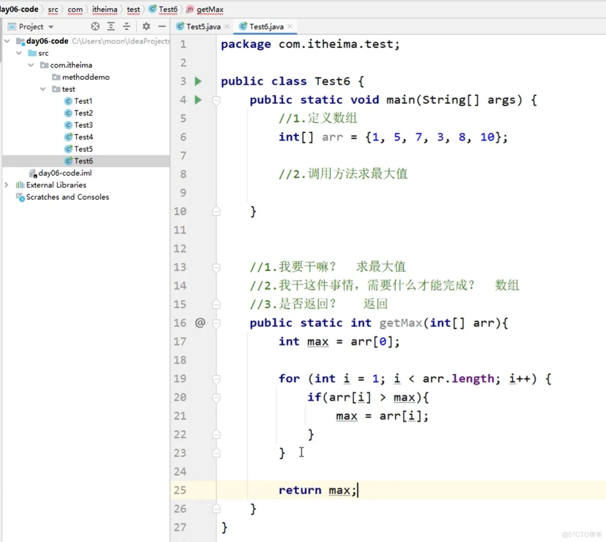The width and height of the screenshot is (606, 542).
Task: Open the Project view dropdown arrow
Action: (x=51, y=27)
